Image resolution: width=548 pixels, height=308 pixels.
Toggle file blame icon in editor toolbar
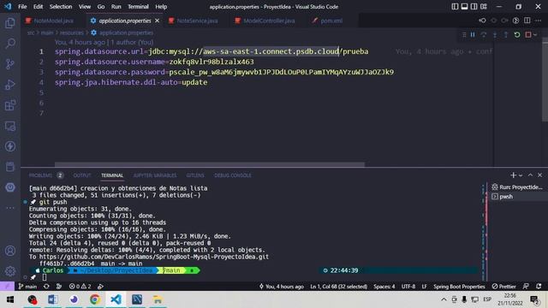tap(515, 21)
